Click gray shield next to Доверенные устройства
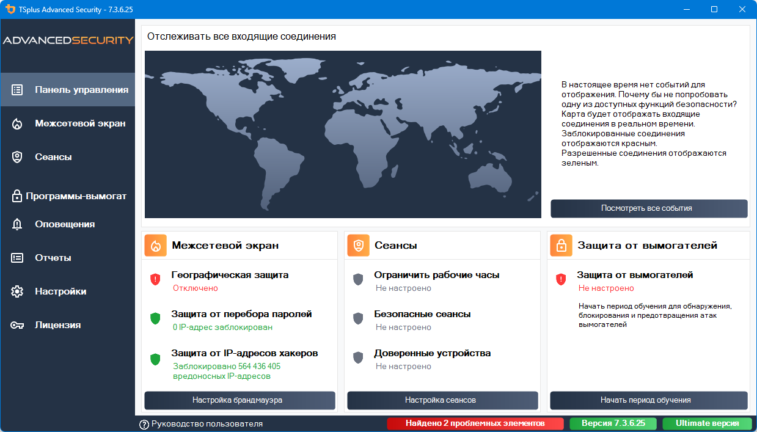Screen dimensions: 757x432 [358, 357]
